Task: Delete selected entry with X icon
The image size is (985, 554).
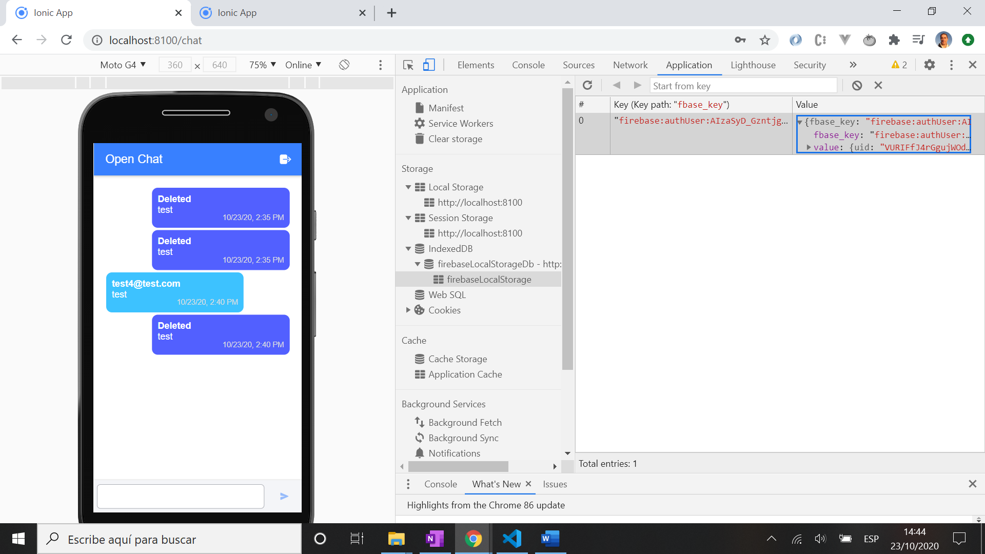Action: 878,86
